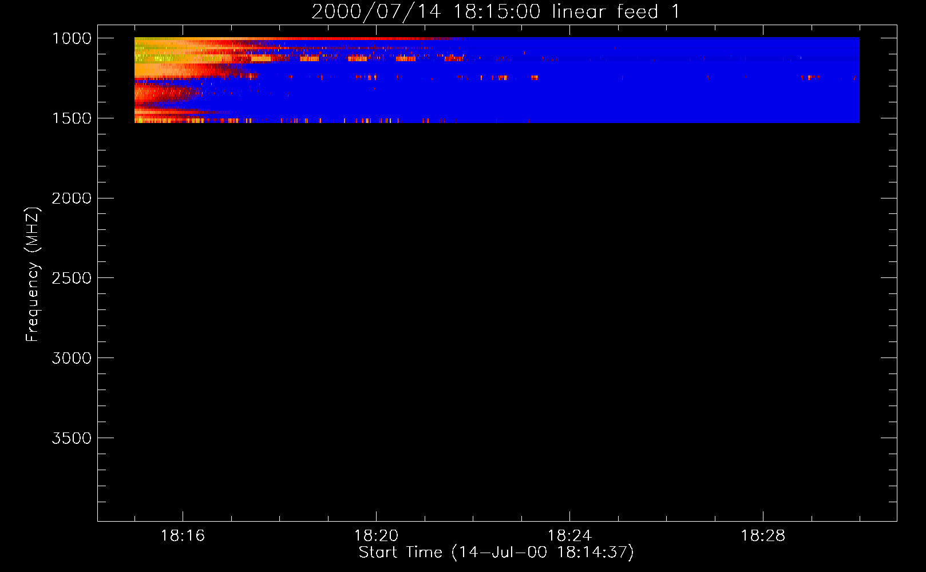Select the 3000 frequency axis label
The image size is (926, 572).
click(72, 358)
